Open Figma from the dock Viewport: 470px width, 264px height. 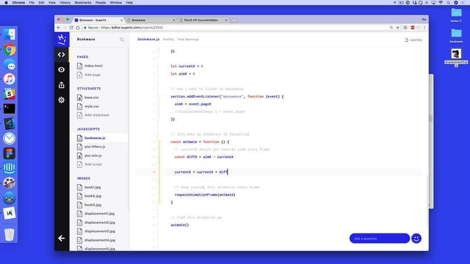click(9, 153)
